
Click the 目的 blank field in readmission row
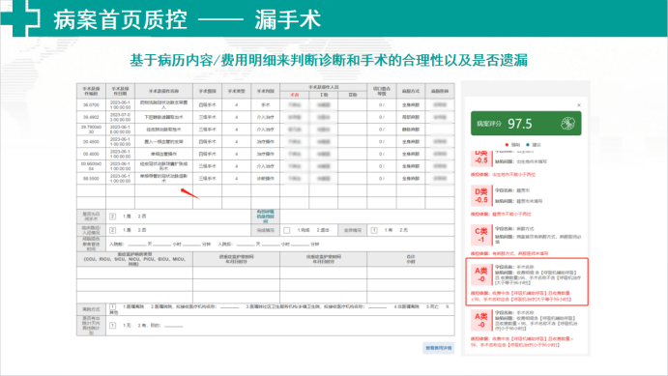pyautogui.click(x=174, y=326)
